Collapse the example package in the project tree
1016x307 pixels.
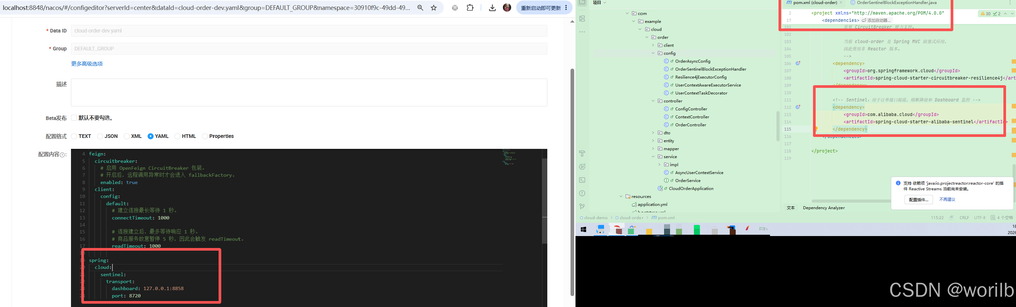point(634,21)
